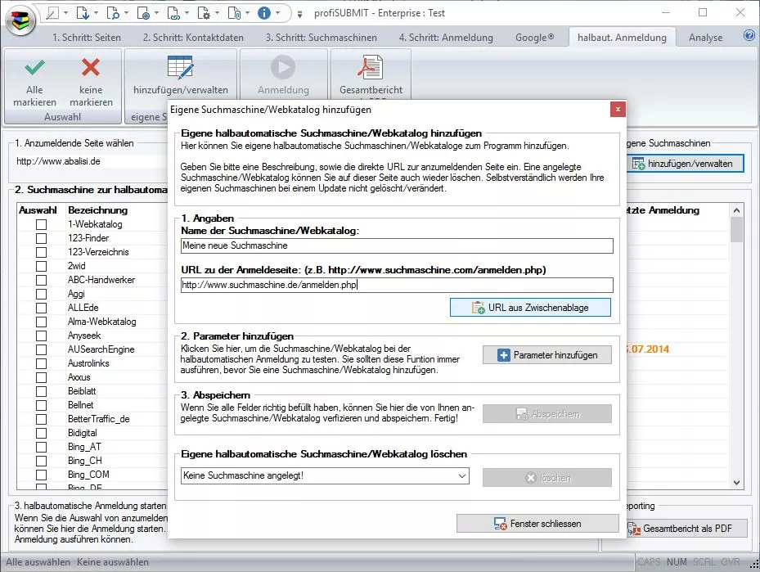Click the keine markieren red X icon
760x572 pixels.
tap(91, 68)
